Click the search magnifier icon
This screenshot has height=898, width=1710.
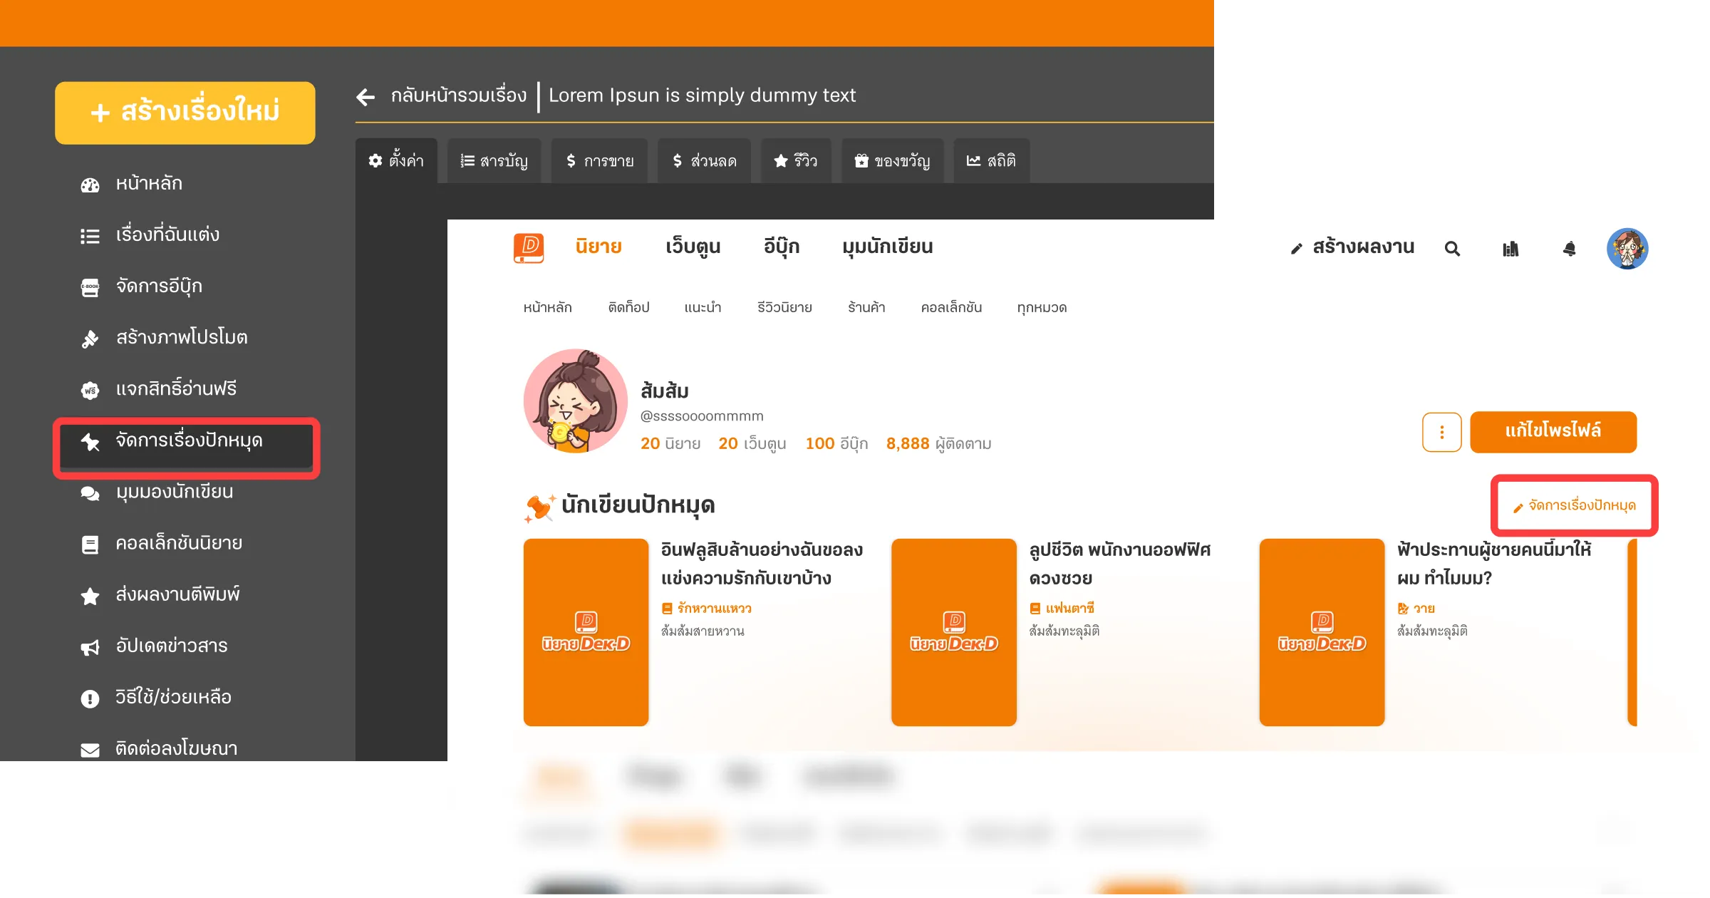click(1452, 249)
